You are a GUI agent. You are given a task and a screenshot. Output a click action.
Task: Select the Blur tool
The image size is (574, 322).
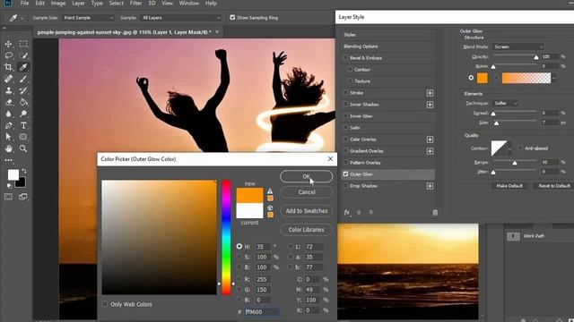pos(8,114)
